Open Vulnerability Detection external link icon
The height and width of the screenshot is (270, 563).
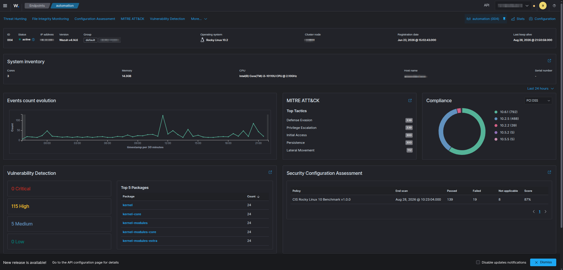click(x=270, y=172)
